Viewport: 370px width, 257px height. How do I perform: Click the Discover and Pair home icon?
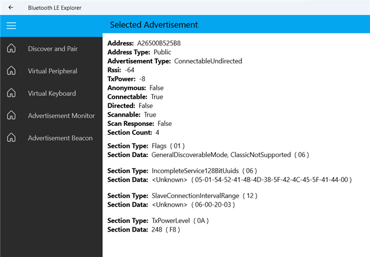tap(11, 49)
